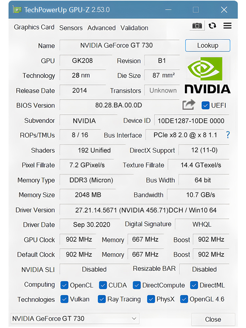Click the Lookup button
246x328 pixels.
[208, 45]
